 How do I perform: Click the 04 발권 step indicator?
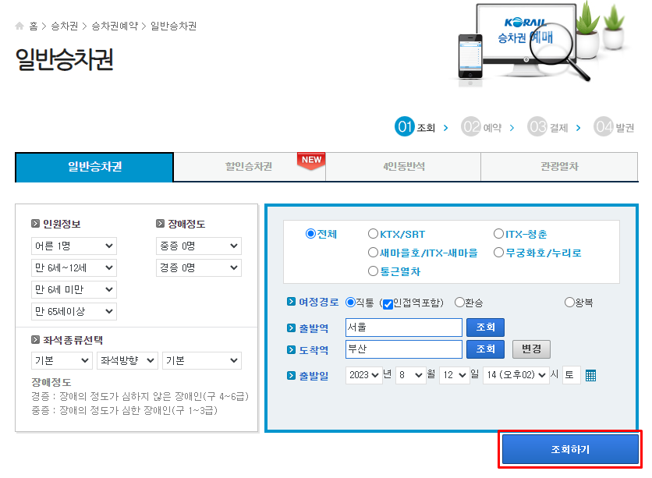point(614,127)
